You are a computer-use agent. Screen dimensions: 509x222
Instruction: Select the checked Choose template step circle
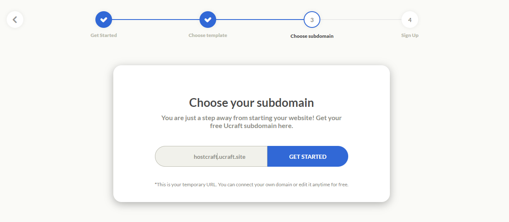tap(208, 20)
